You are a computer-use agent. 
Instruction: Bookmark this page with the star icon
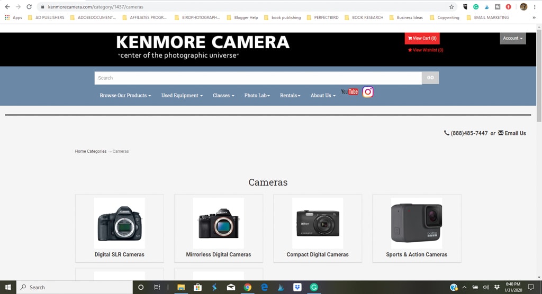(451, 6)
